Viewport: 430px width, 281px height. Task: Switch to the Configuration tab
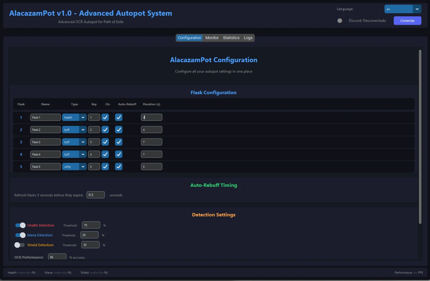[189, 38]
